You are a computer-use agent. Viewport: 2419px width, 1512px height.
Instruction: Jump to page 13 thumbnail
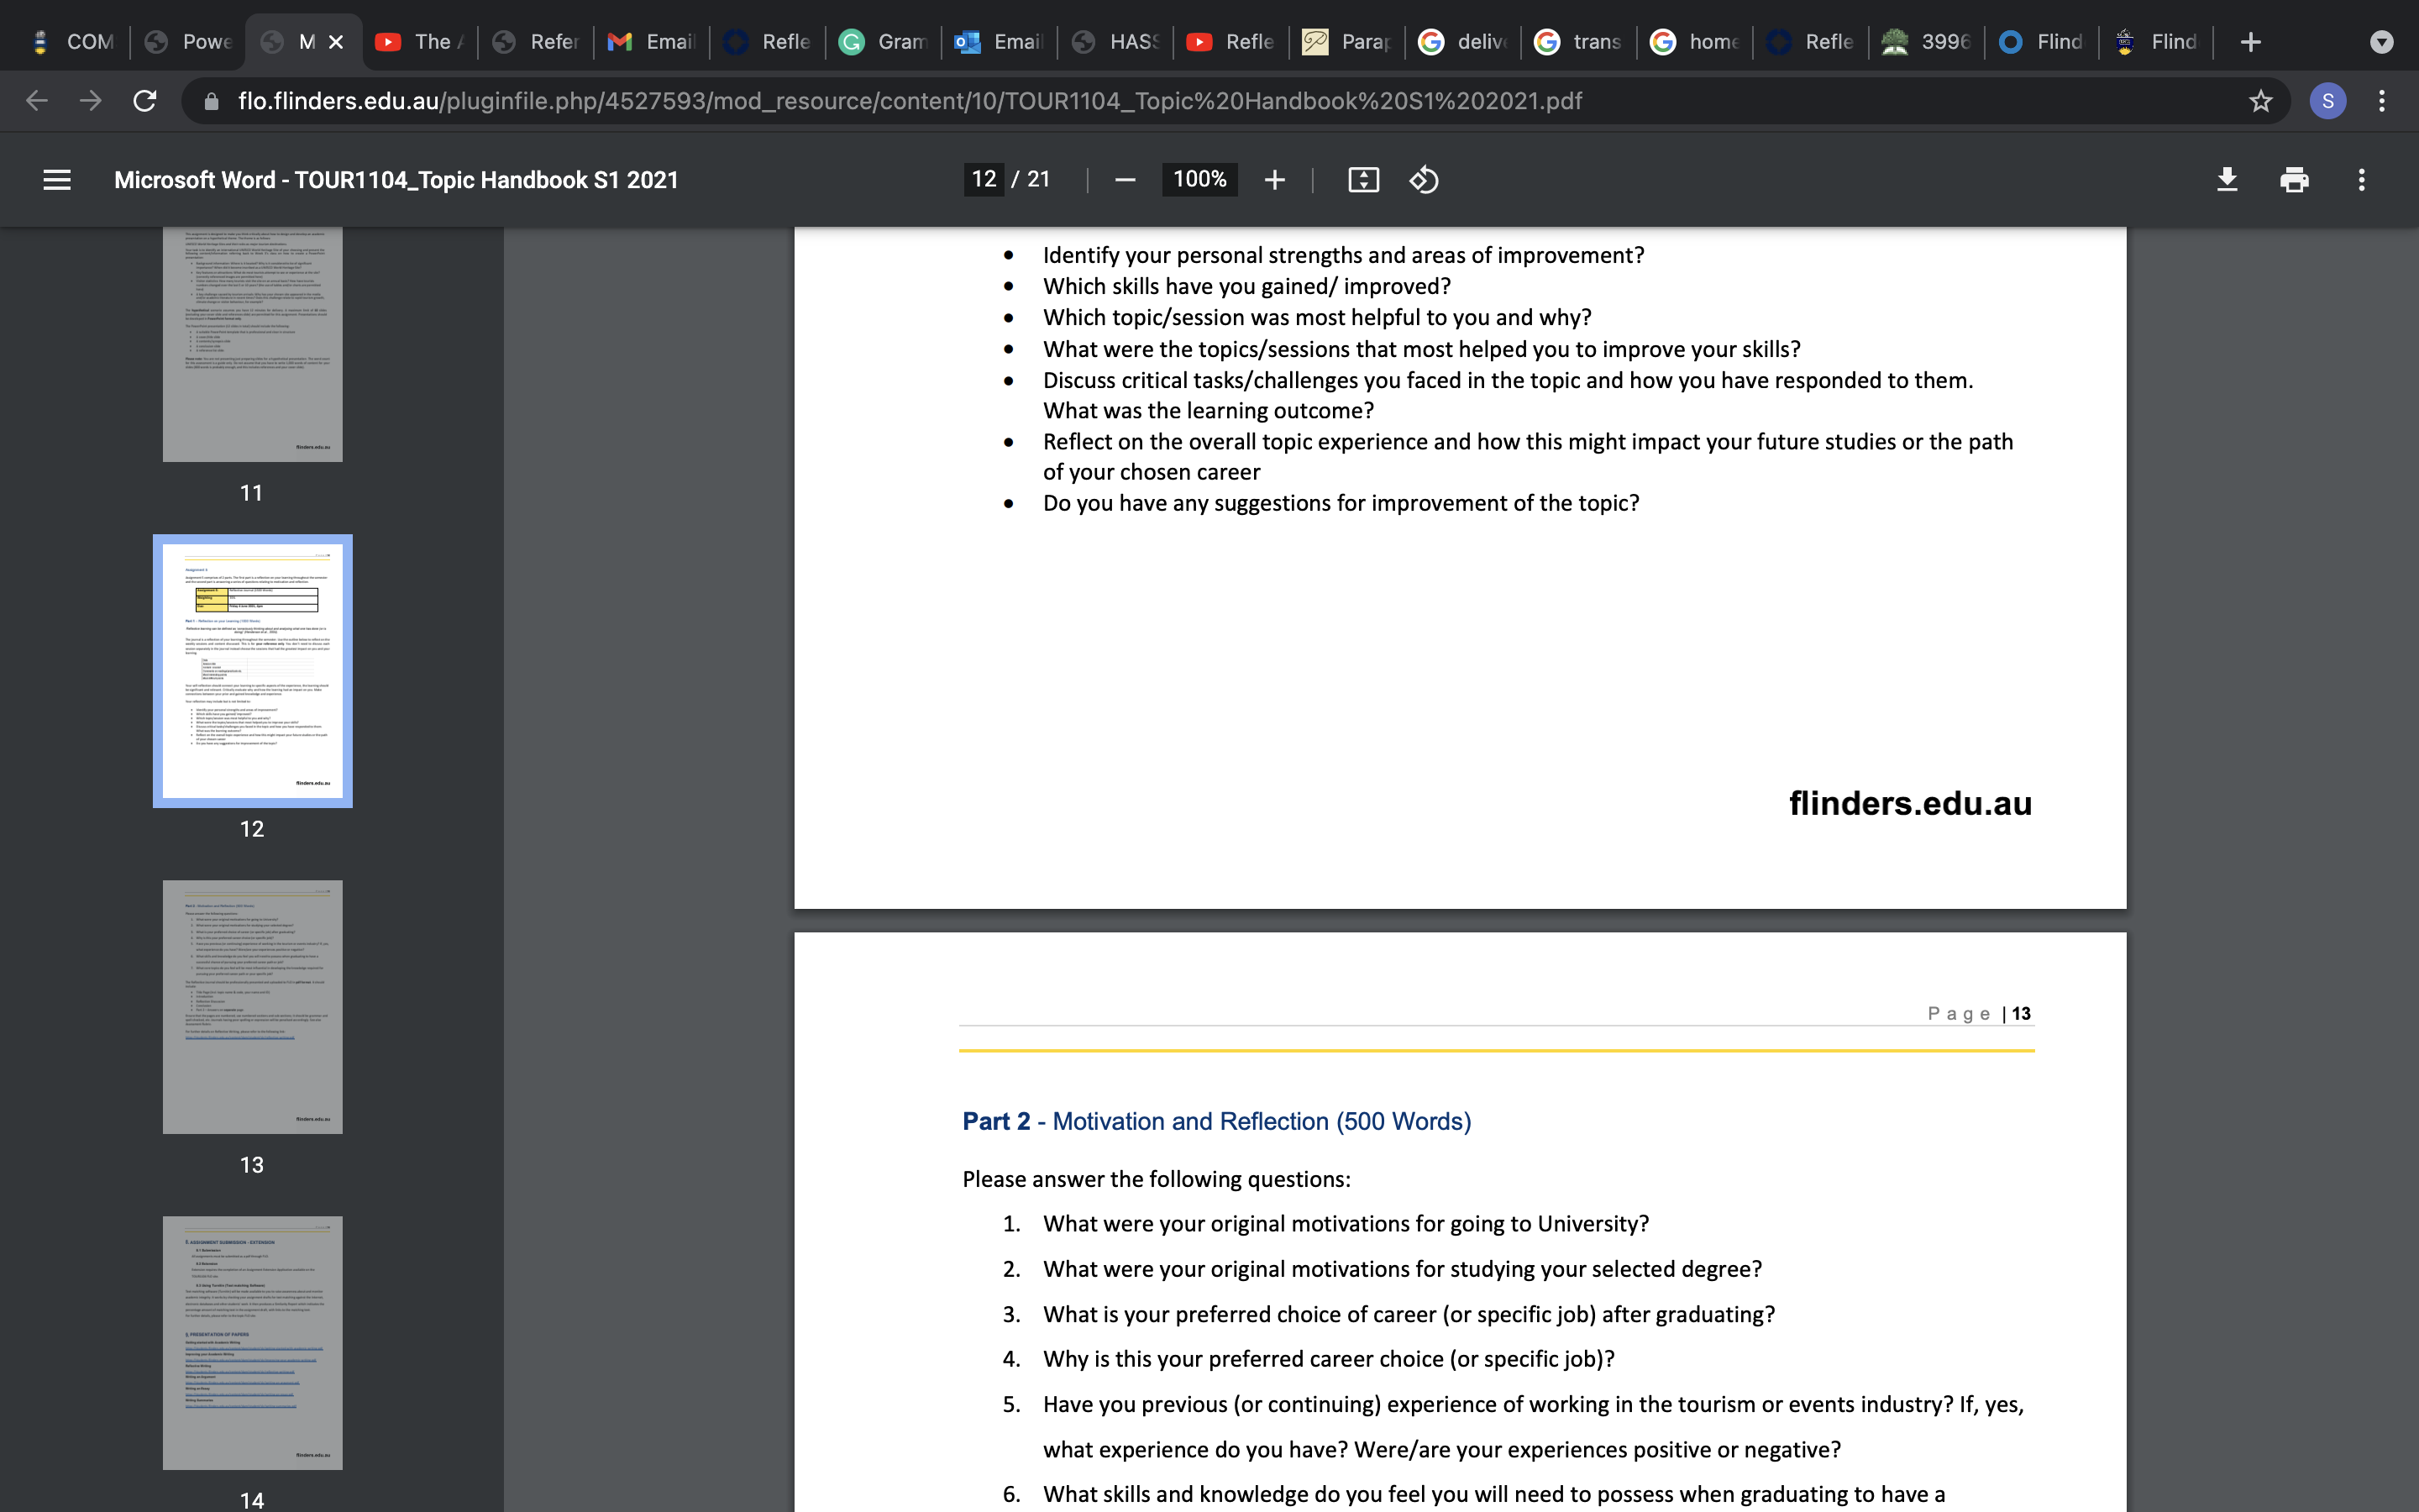click(x=252, y=1007)
